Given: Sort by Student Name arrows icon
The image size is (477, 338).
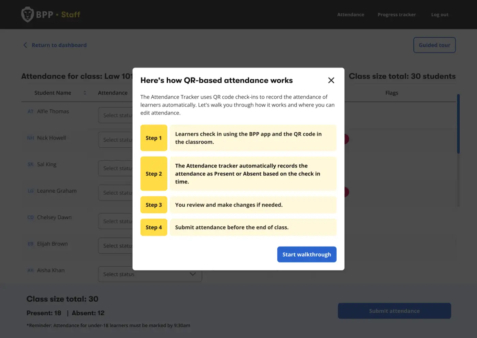Looking at the screenshot, I should pyautogui.click(x=85, y=93).
